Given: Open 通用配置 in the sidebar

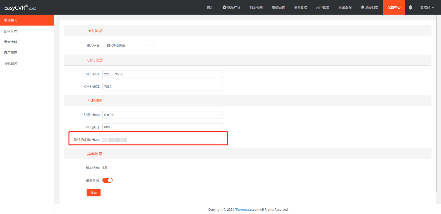Looking at the screenshot, I should coord(11,53).
